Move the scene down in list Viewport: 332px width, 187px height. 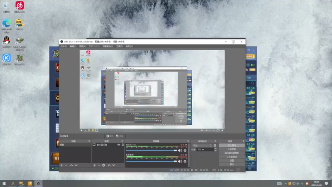pos(76,165)
